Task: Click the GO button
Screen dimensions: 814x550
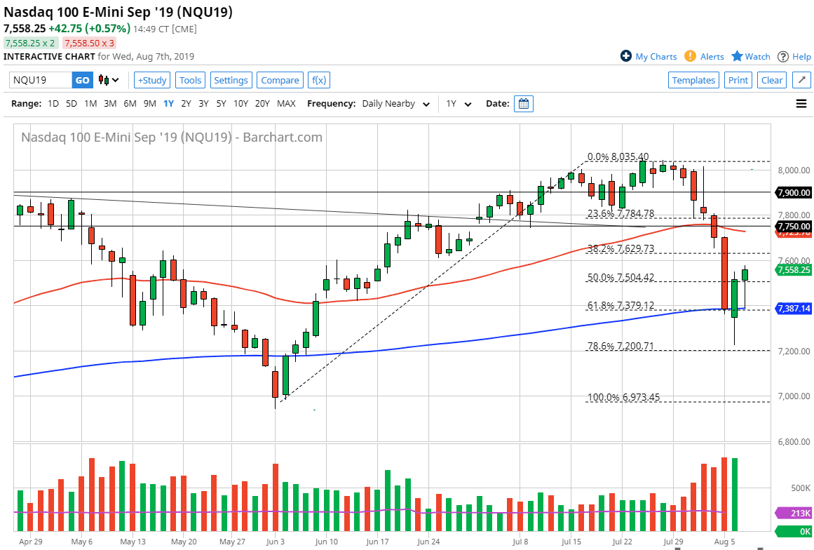Action: (82, 80)
